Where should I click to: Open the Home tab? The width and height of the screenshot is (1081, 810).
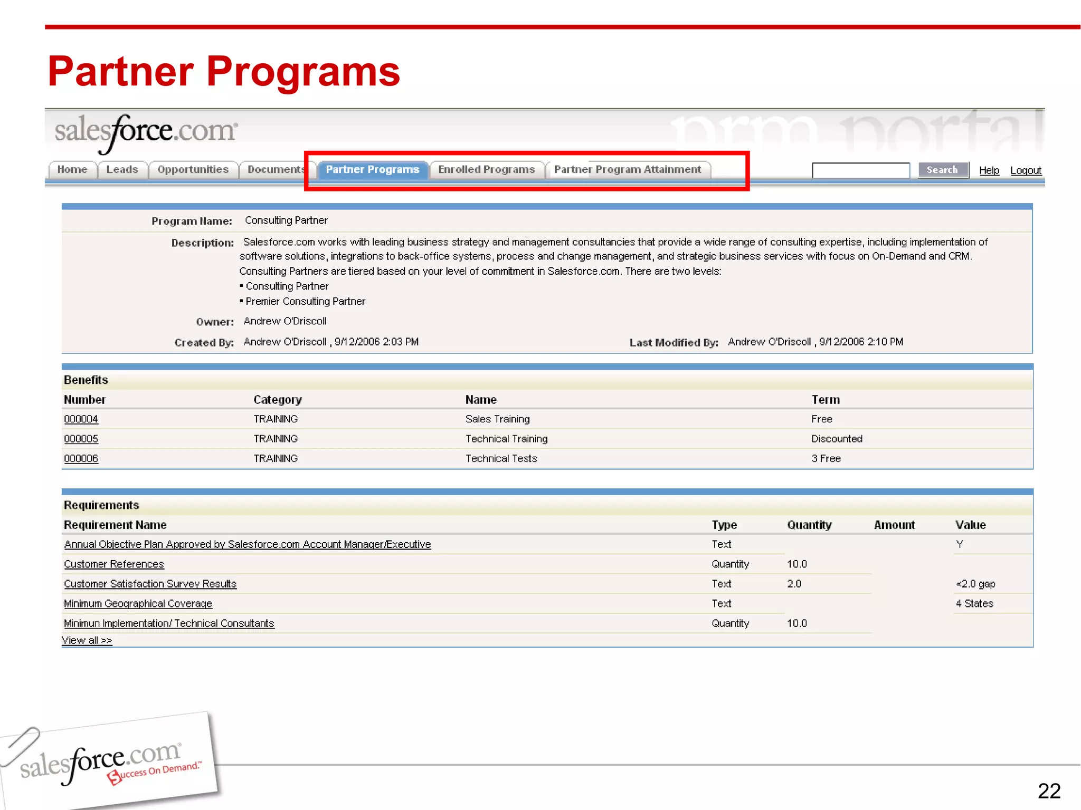(x=72, y=170)
